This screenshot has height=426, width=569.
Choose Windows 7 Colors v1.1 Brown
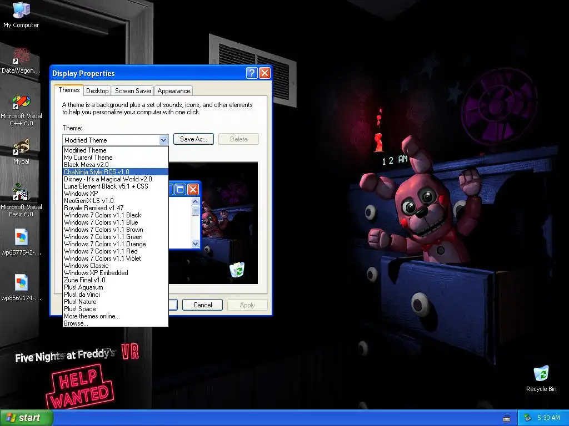116,230
